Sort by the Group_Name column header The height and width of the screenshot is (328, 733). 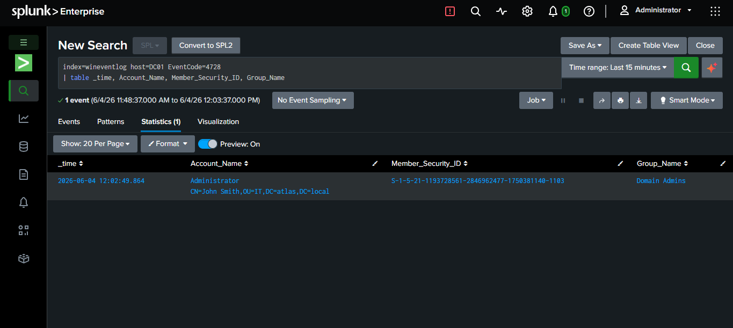coord(663,164)
